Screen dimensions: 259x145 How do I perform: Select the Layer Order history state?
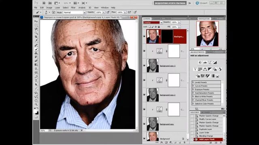tap(204, 133)
